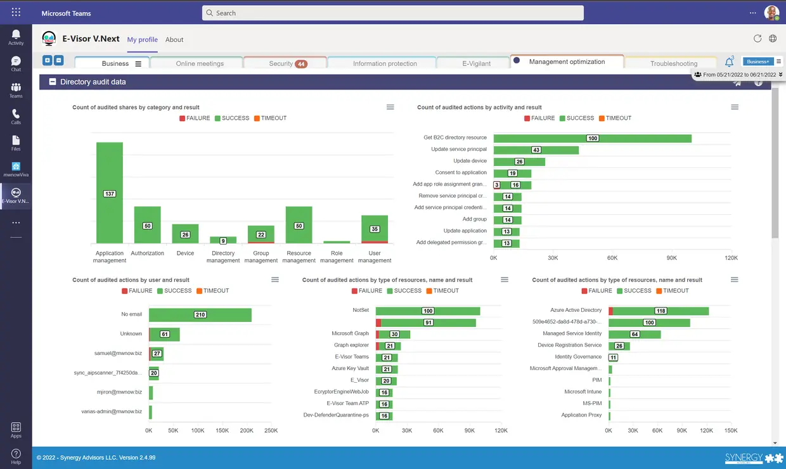The image size is (786, 469).
Task: Toggle FAILURE legend in actions by user chart
Action: pos(137,291)
